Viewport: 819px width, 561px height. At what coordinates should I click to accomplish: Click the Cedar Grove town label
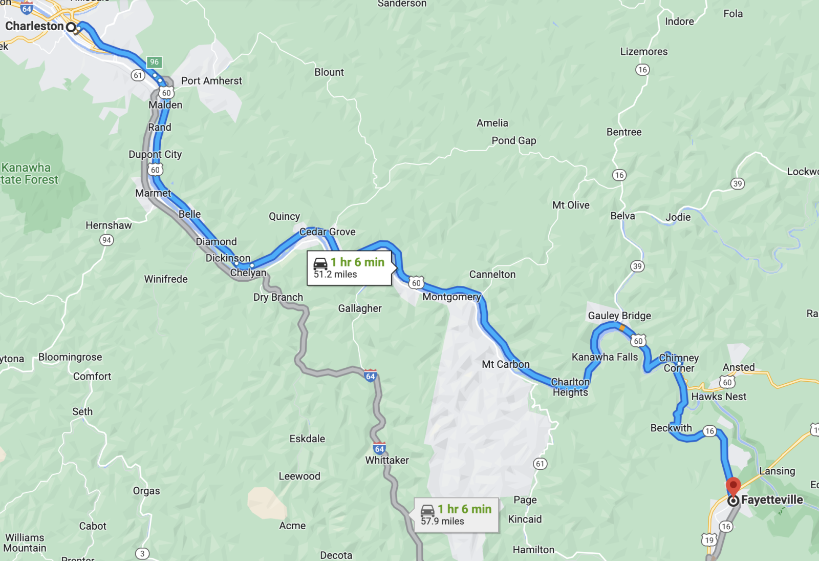tap(328, 232)
